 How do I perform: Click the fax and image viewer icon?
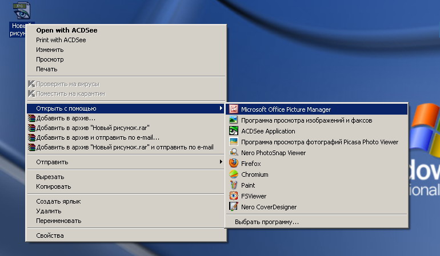(234, 120)
